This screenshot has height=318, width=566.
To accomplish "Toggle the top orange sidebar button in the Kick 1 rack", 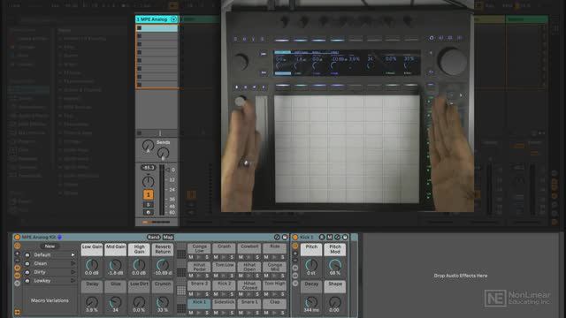I will click(295, 246).
